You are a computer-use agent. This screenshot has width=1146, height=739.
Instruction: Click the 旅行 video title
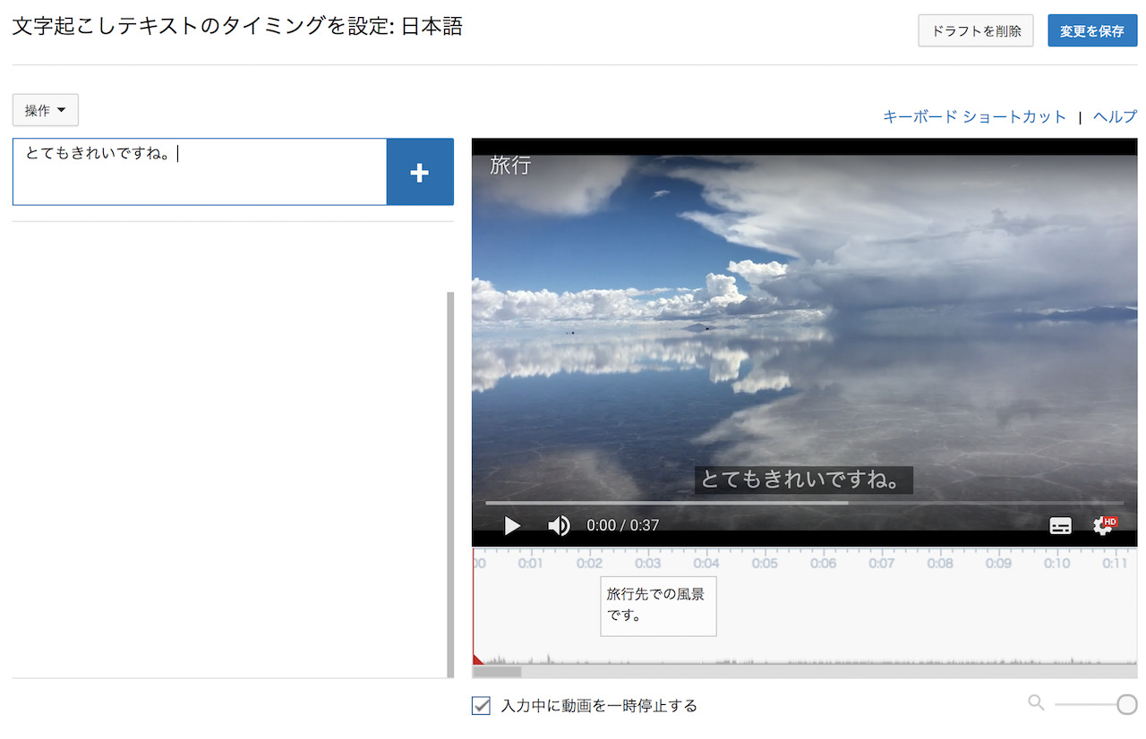pos(510,166)
